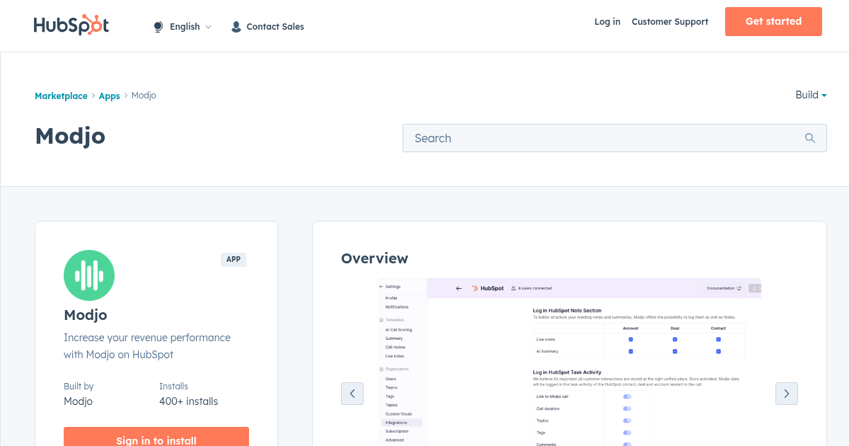
Task: Click the person icon beside Contact Sales
Action: 236,26
